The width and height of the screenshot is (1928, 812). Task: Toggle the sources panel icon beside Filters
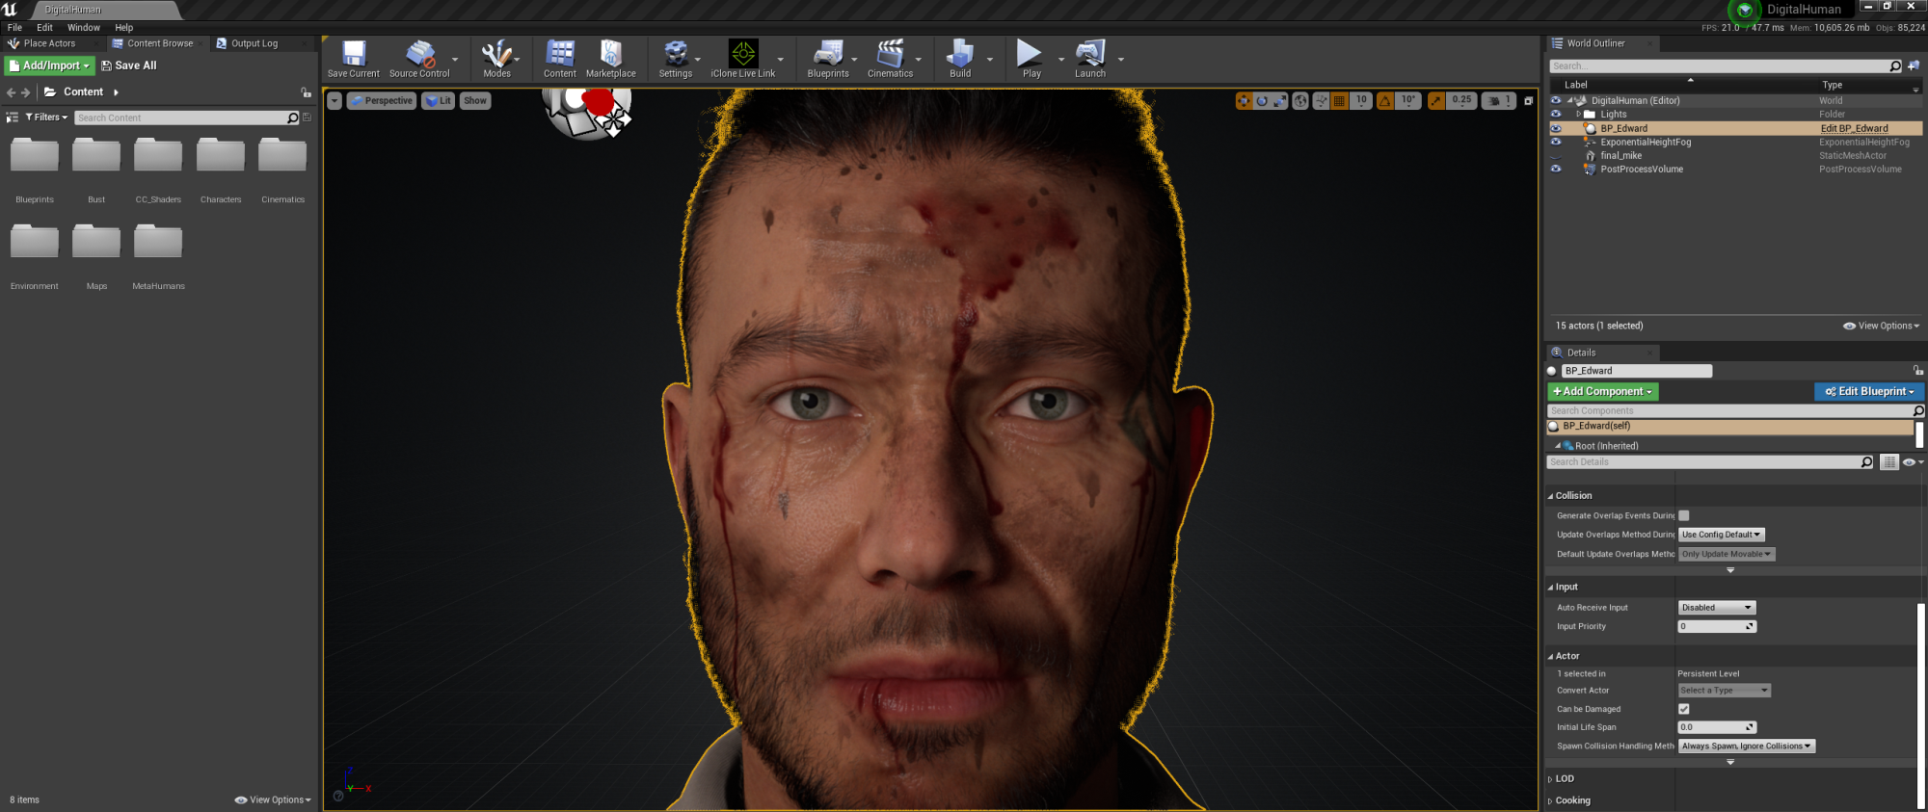13,118
